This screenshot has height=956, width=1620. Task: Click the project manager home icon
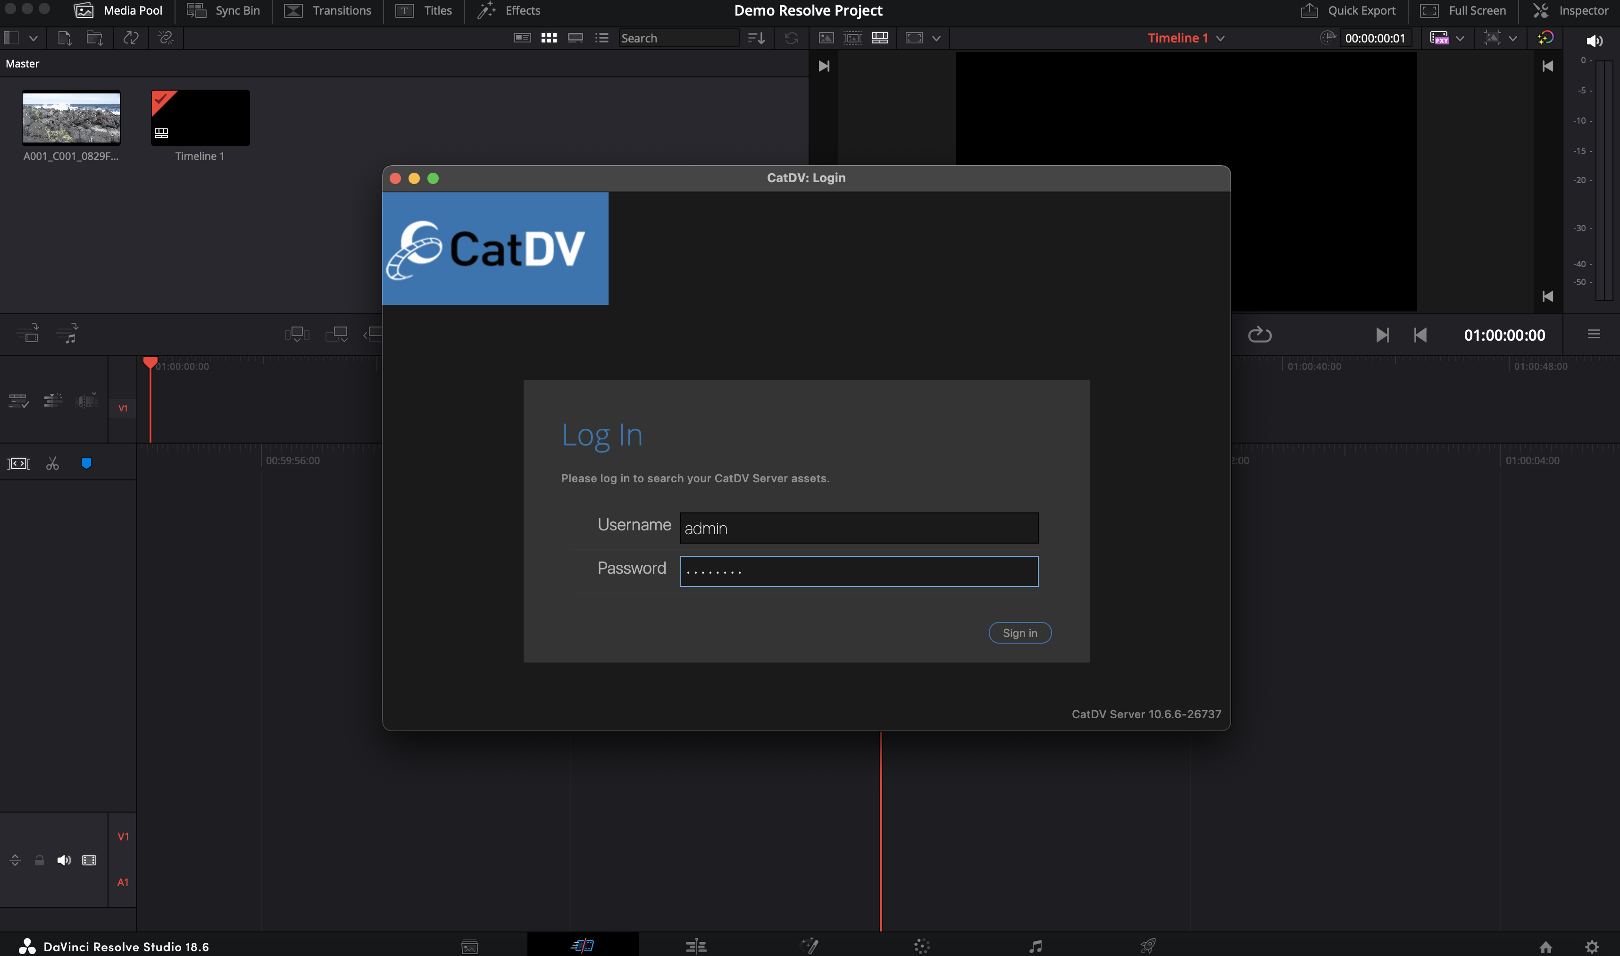coord(1545,947)
